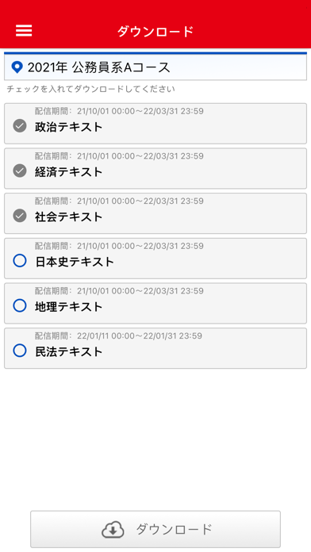The image size is (311, 552).
Task: Select the 政治テキスト title text
Action: click(69, 127)
